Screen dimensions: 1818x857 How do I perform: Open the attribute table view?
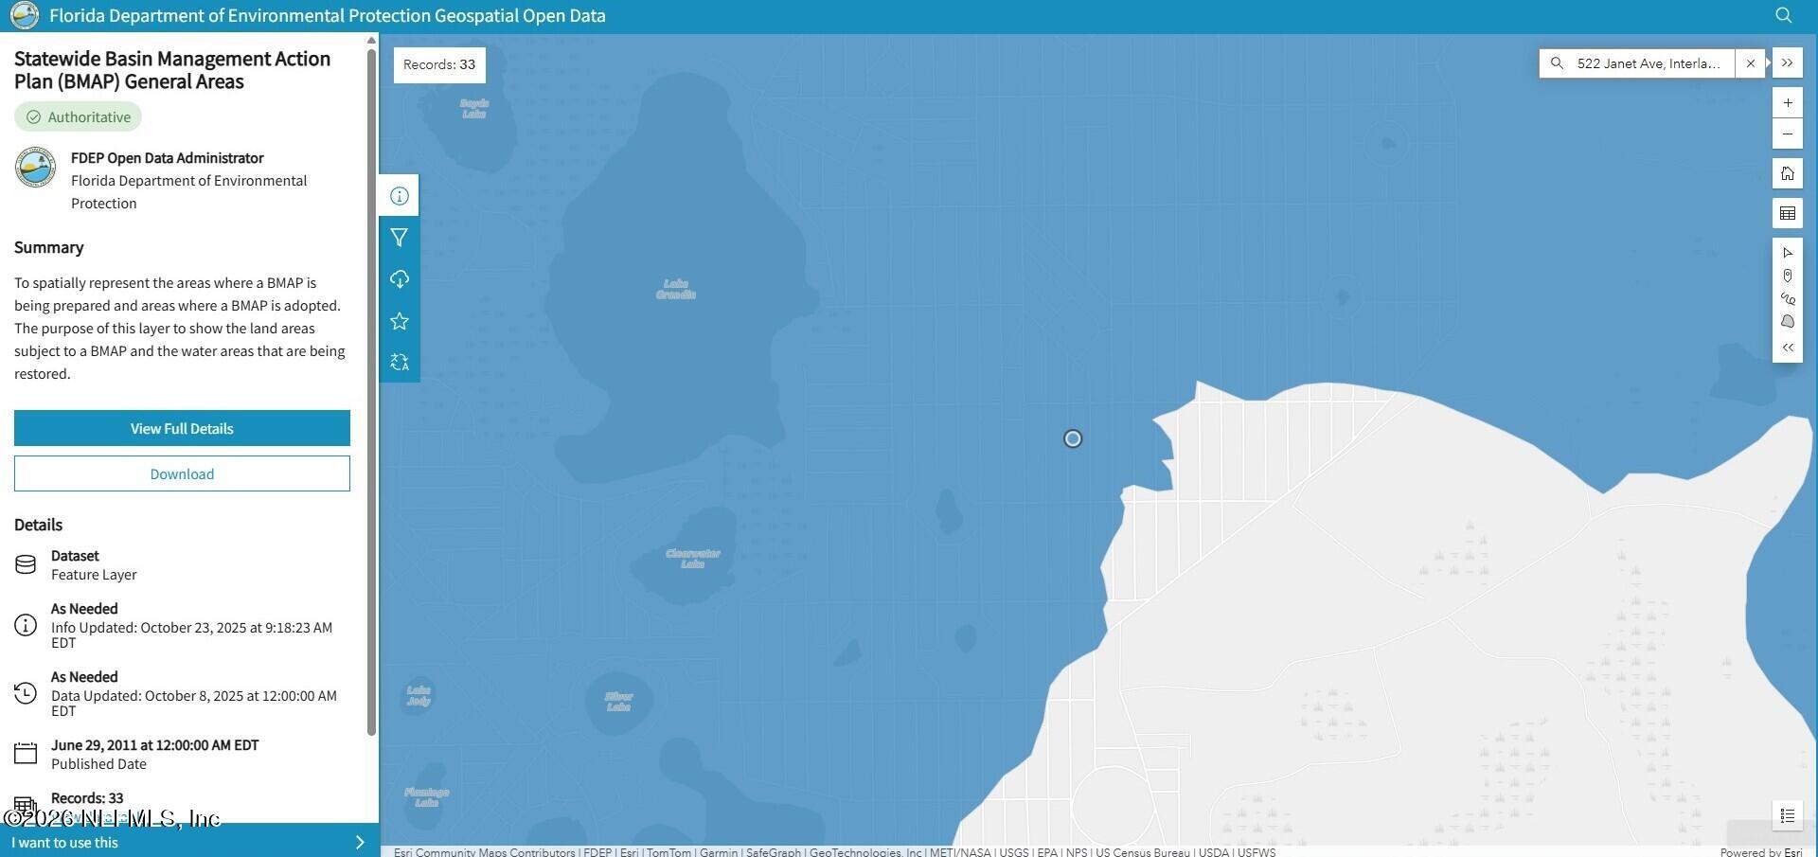click(x=1787, y=214)
